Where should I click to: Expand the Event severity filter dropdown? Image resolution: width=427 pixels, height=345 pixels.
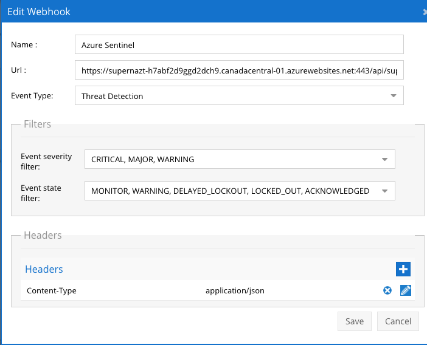[x=240, y=159]
